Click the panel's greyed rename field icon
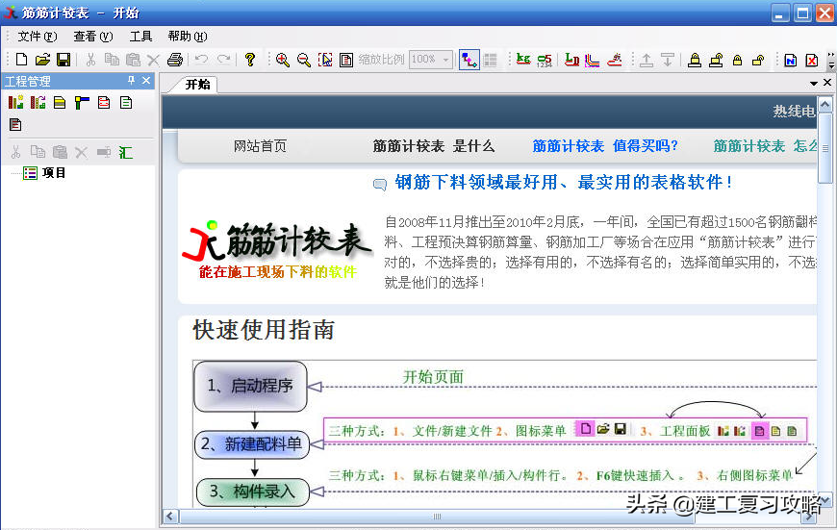This screenshot has height=530, width=837. point(104,153)
